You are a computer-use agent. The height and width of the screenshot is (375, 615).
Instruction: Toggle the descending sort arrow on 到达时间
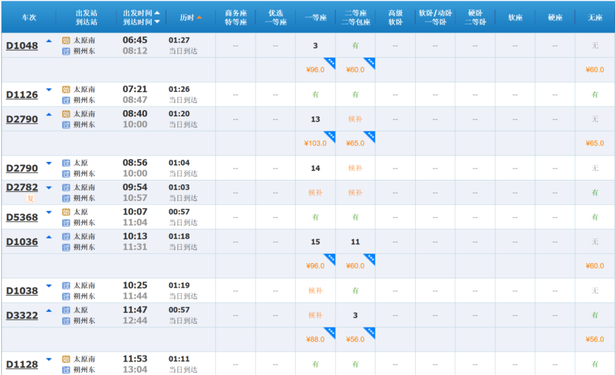click(x=157, y=22)
